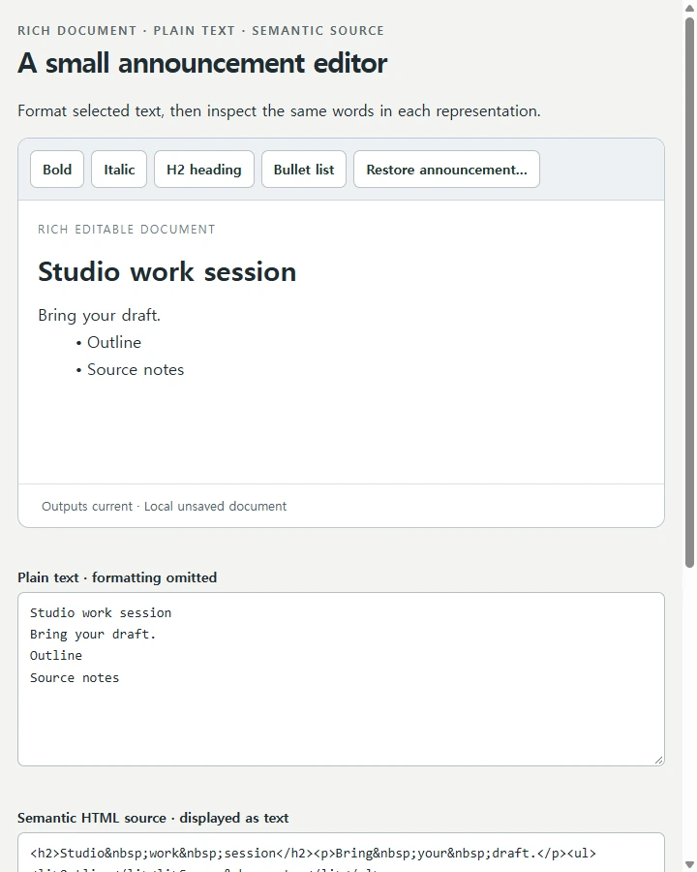The height and width of the screenshot is (872, 697).
Task: Convert selection to H2 heading
Action: (x=204, y=169)
